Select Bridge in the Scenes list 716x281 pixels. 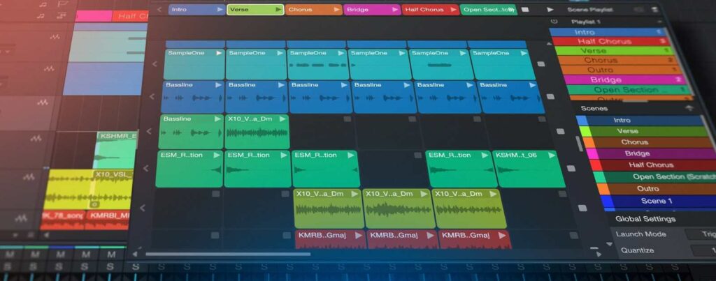(x=636, y=153)
